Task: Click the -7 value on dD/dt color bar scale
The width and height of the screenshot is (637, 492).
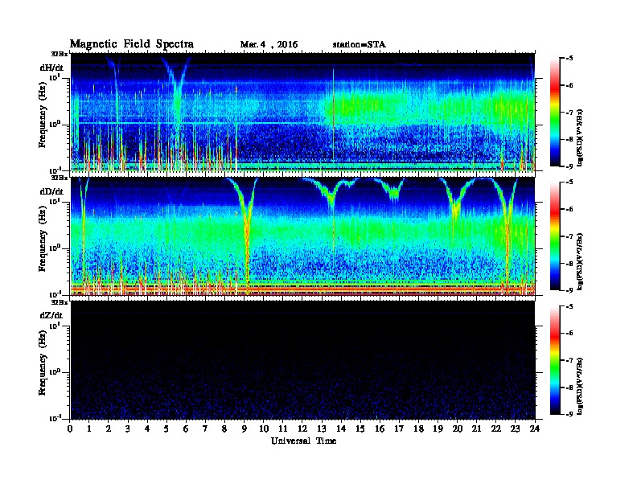Action: coord(569,236)
